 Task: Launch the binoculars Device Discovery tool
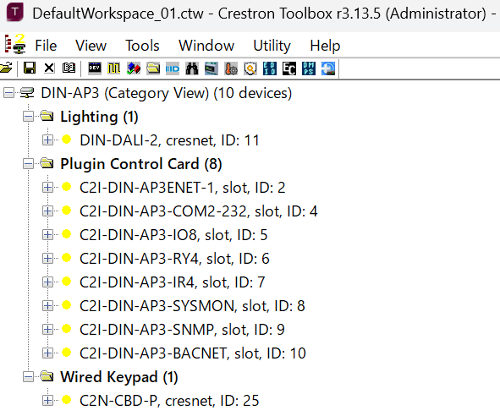(x=192, y=68)
